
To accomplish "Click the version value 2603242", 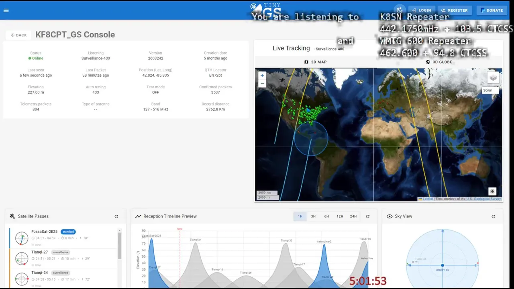I will click(155, 58).
